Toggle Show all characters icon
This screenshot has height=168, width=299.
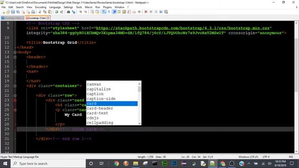(109, 12)
